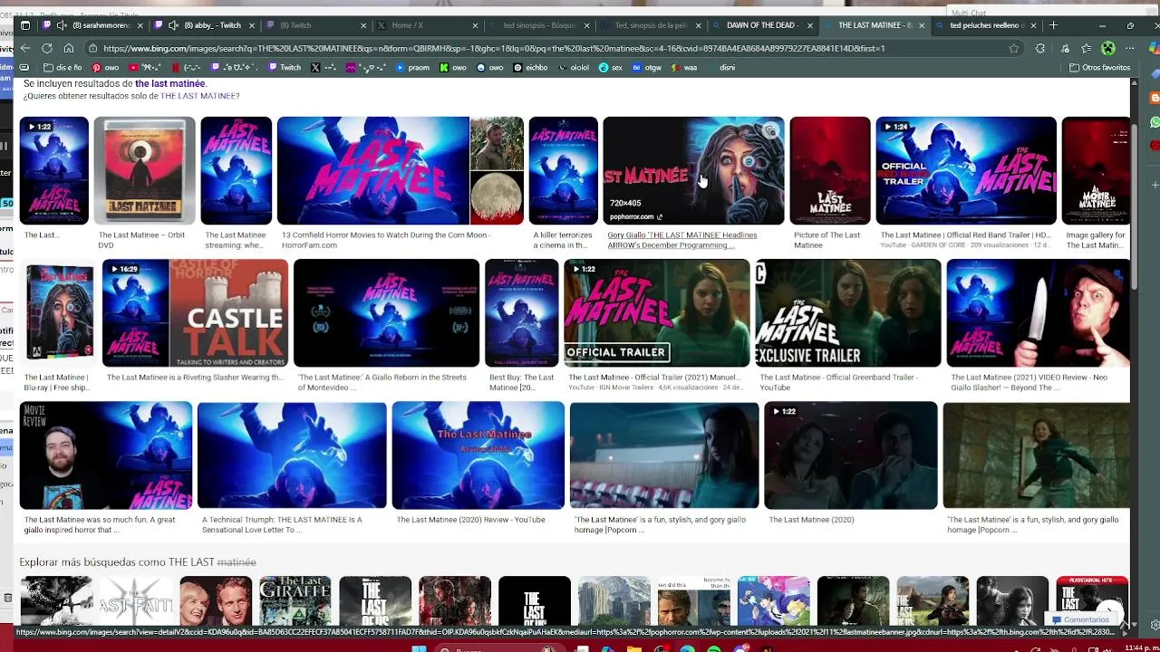Close the 'DAWN OF THE DEAD' tab
The image size is (1160, 652).
(x=809, y=25)
